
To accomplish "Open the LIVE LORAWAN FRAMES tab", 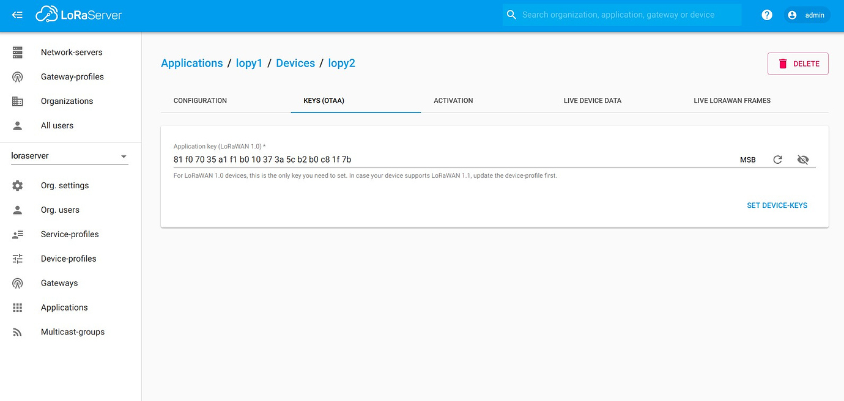I will coord(732,100).
